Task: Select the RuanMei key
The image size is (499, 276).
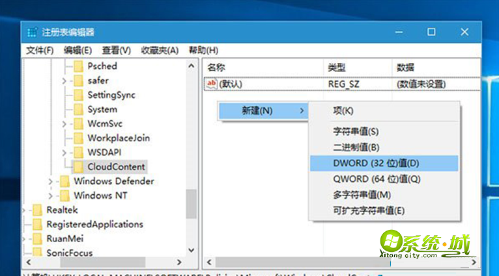Action: pyautogui.click(x=65, y=238)
